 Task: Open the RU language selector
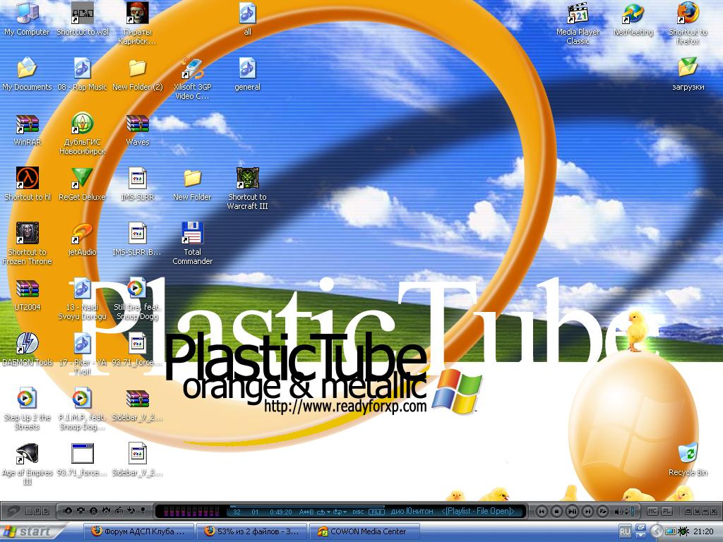click(625, 531)
